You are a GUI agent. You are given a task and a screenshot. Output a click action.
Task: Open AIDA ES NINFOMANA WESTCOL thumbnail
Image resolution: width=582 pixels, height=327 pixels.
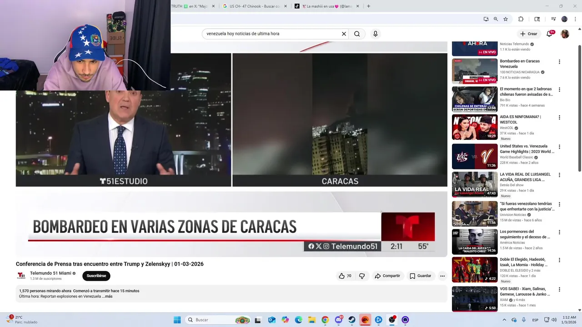(x=475, y=127)
